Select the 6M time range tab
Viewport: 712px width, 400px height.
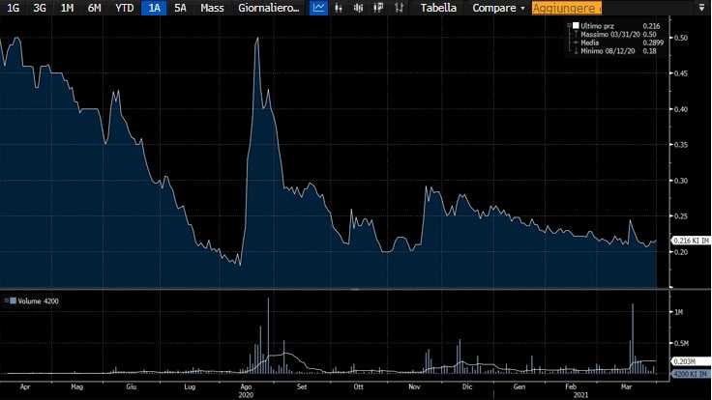pos(94,8)
